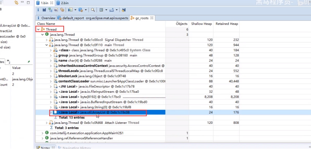This screenshot has height=149, width=311.
Task: Expand the Attach Listener Thread row
Action: click(x=46, y=123)
